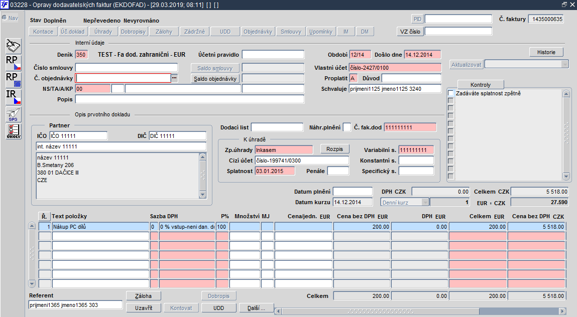Expand the Denní kurz dropdown
Image resolution: width=577 pixels, height=317 pixels.
coord(425,202)
